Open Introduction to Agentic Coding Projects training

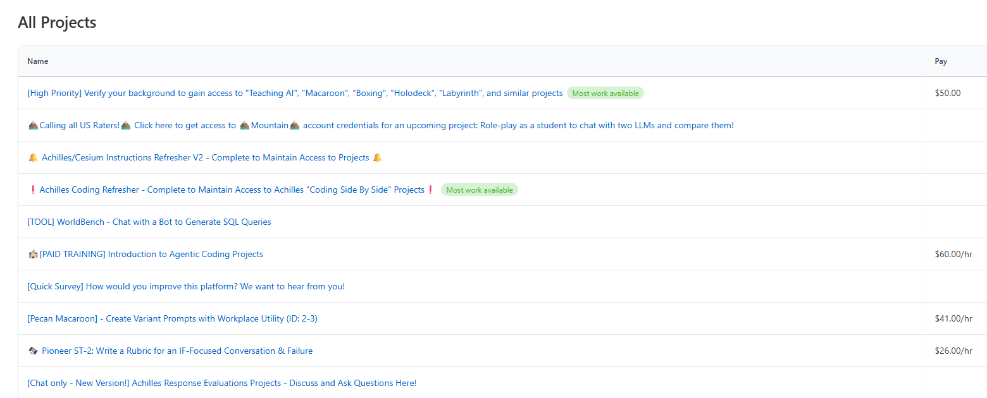[x=151, y=254]
